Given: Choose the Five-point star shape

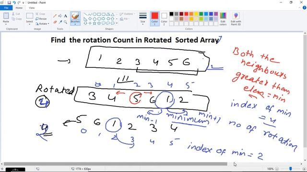Looking at the screenshot, I should pyautogui.click(x=94, y=23).
